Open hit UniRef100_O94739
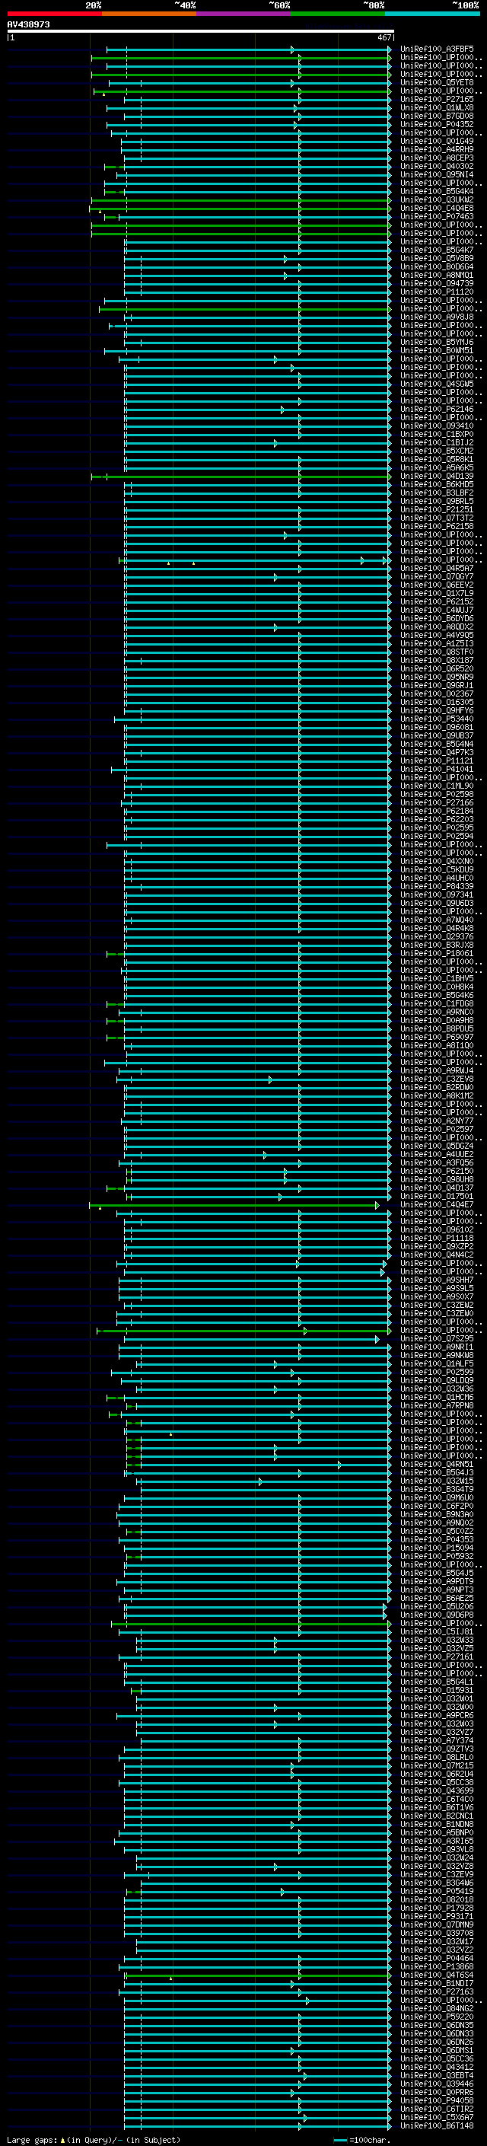 (437, 284)
